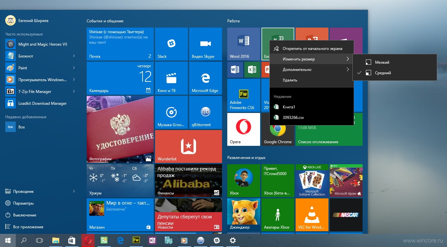Open recent file Книга1

[311, 107]
